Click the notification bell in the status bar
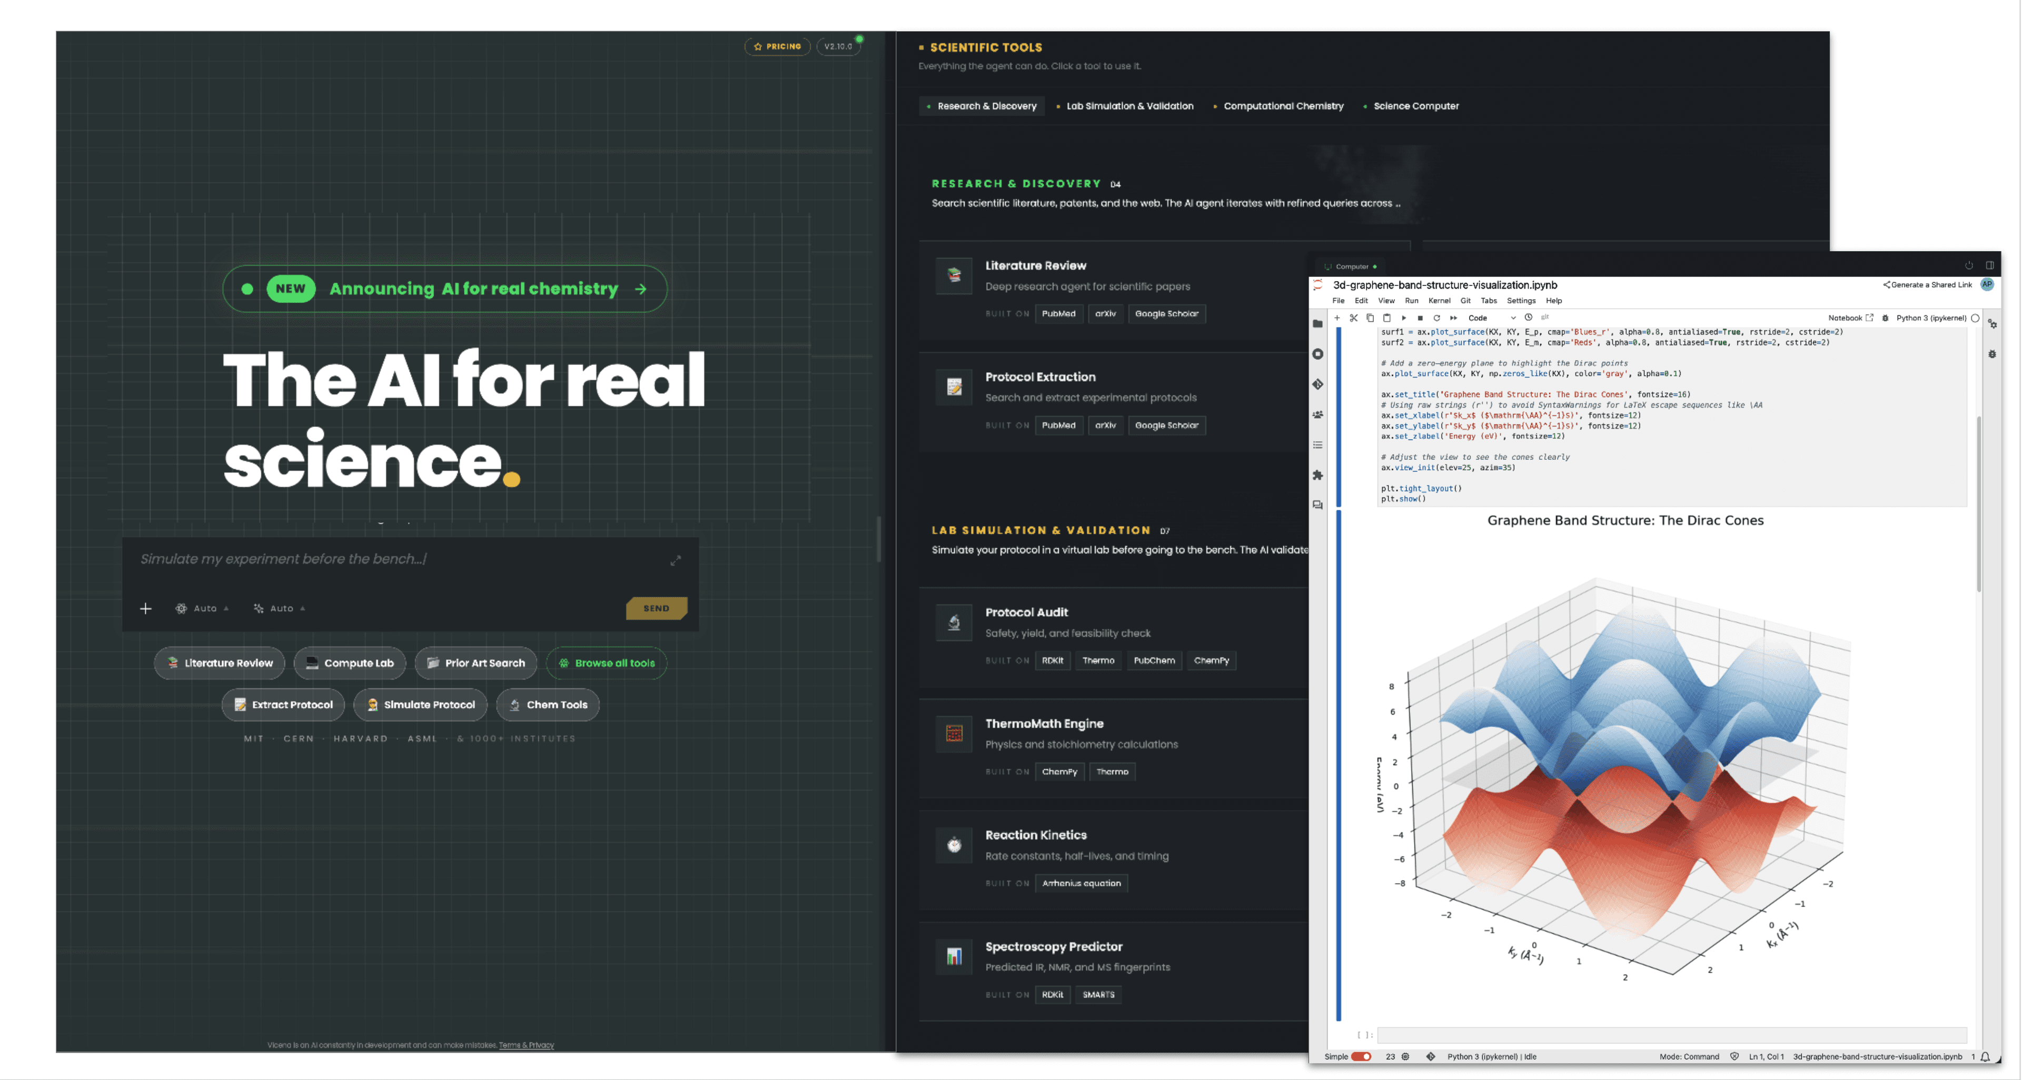2022x1080 pixels. click(x=1985, y=1056)
